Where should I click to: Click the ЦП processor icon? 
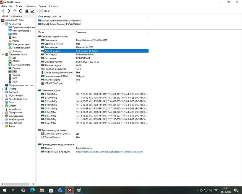10,58
